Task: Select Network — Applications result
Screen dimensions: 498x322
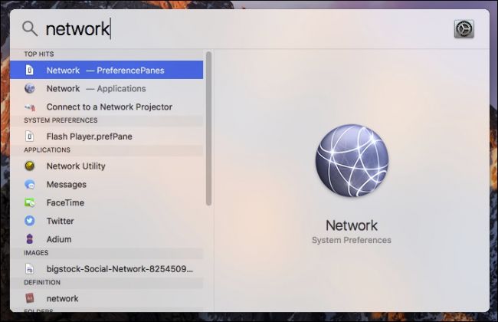Action: pyautogui.click(x=106, y=88)
